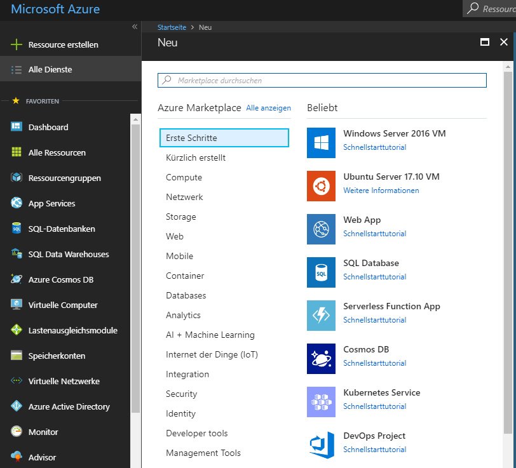This screenshot has width=516, height=468.
Task: Select the Compute category in Azure Marketplace
Action: click(x=184, y=177)
